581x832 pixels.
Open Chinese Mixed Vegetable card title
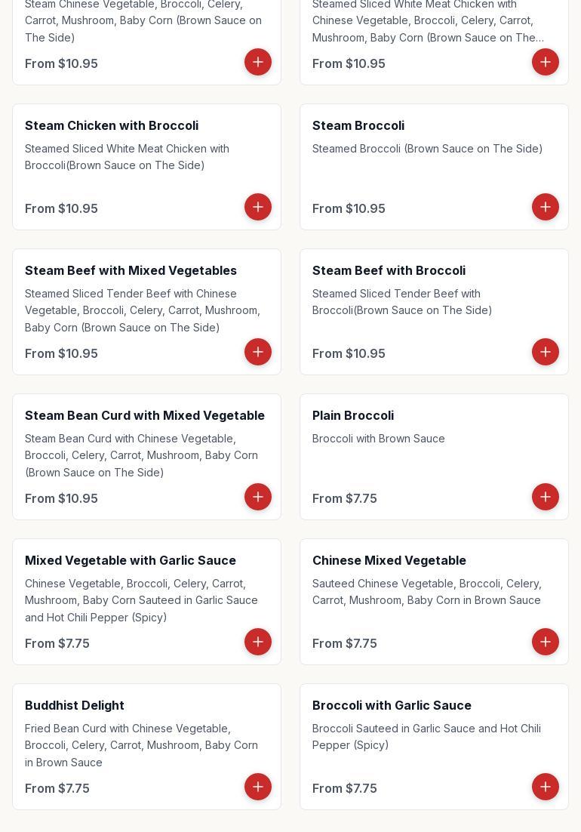[x=389, y=560]
